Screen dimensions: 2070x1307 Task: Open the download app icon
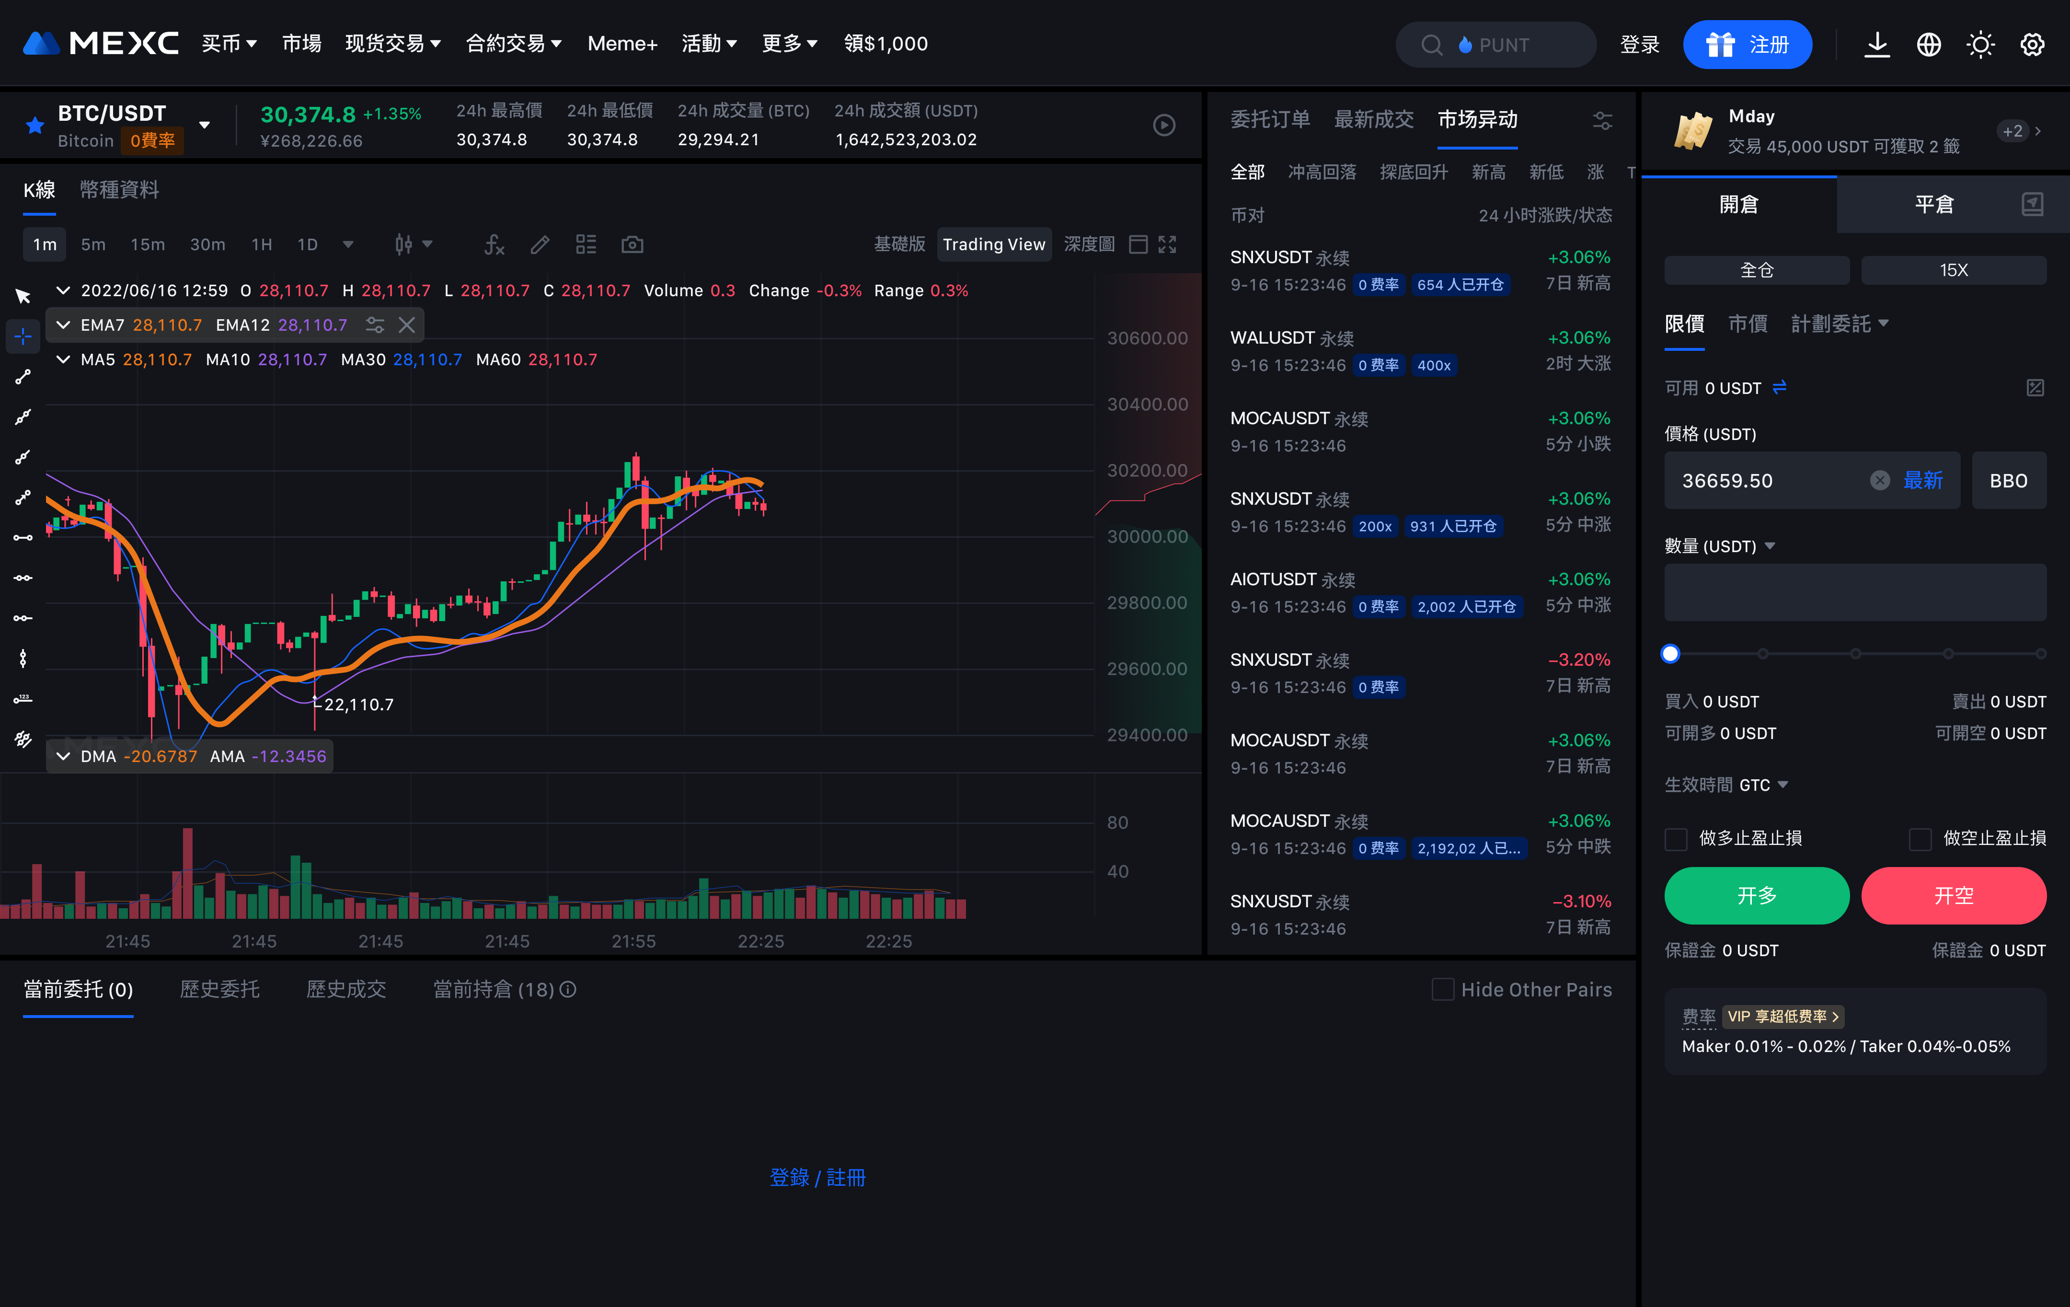(1876, 45)
